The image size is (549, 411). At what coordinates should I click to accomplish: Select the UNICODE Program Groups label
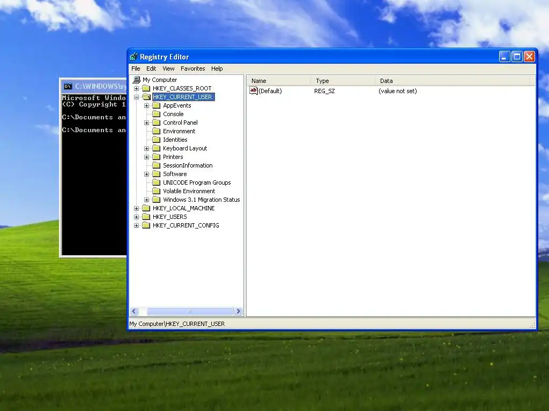(197, 183)
